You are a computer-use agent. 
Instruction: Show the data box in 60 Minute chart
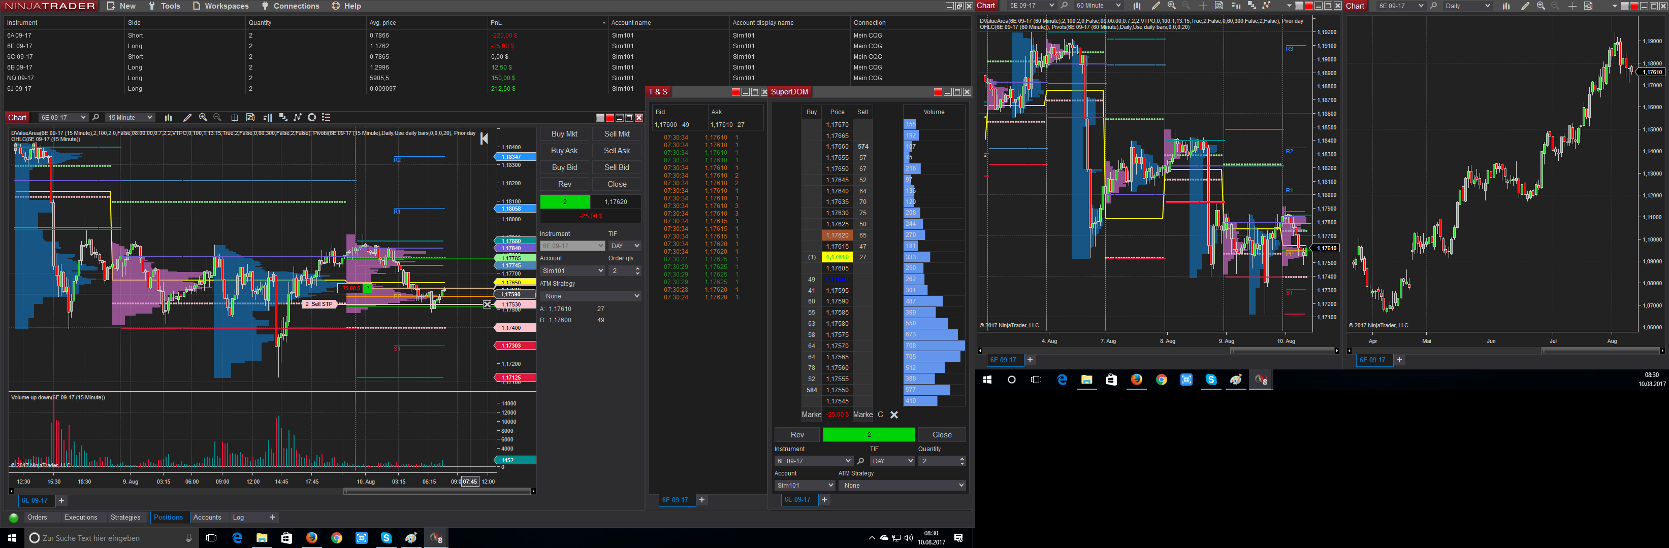(1218, 6)
